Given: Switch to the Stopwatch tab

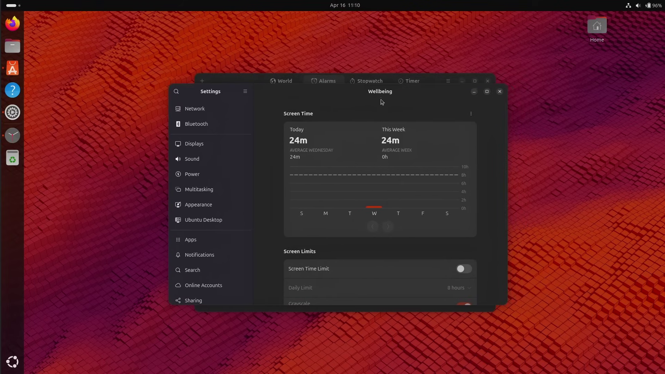Looking at the screenshot, I should point(366,81).
